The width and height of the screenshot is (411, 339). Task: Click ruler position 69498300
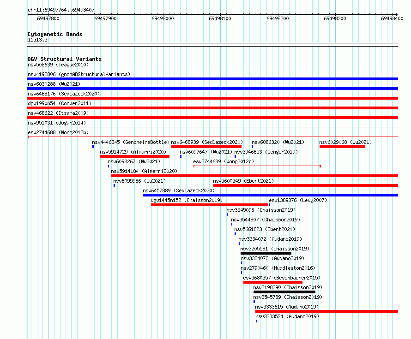coord(335,18)
